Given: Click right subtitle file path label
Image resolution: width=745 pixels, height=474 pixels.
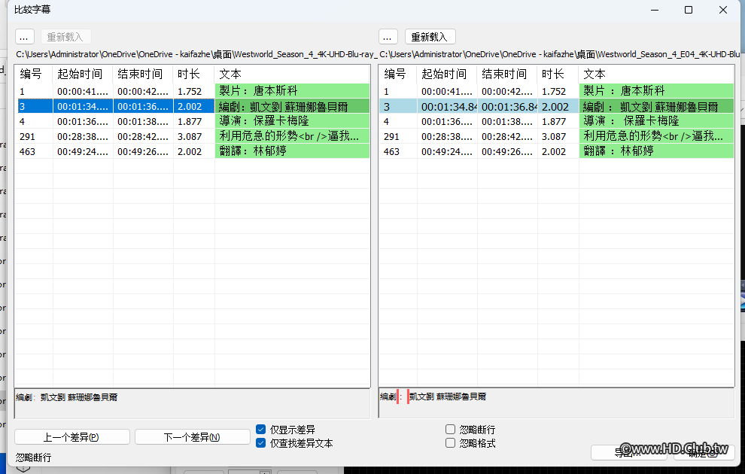Looking at the screenshot, I should 560,54.
